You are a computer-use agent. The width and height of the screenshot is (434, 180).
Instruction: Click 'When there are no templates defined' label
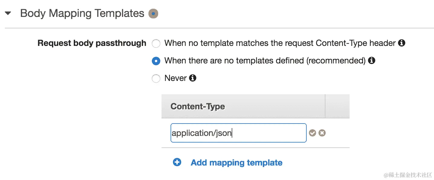[265, 61]
